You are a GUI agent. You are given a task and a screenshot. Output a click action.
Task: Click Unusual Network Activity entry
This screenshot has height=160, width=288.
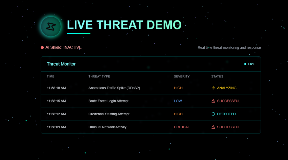[x=108, y=127]
